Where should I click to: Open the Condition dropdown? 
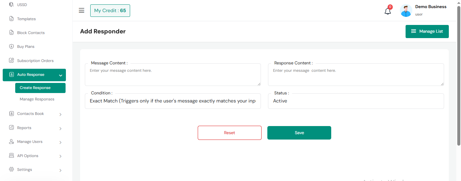pos(173,101)
